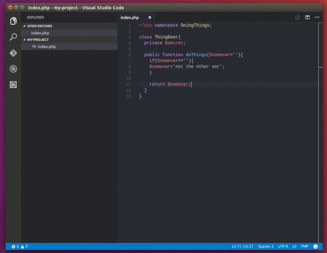
Task: Close the index.php tab
Action: coord(150,17)
